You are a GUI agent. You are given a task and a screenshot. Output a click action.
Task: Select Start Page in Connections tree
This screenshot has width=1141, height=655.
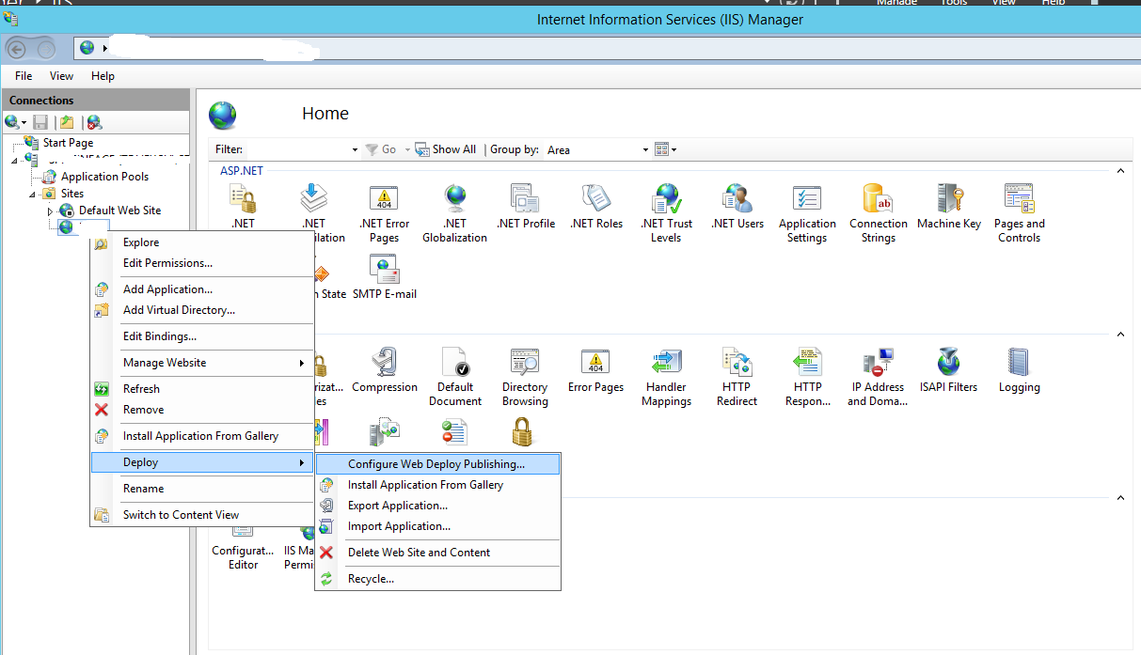pos(68,143)
